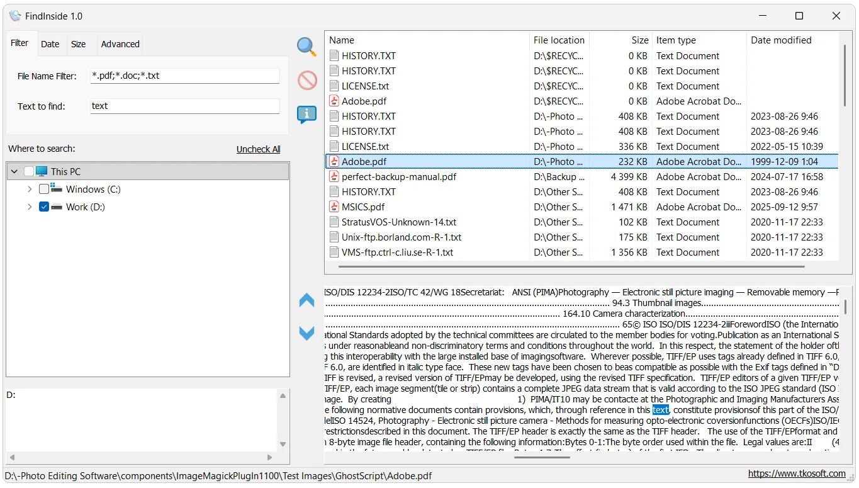This screenshot has width=859, height=488.
Task: Open the Advanced tab
Action: coord(120,44)
